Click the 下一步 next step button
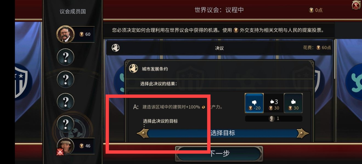This screenshot has width=362, height=164. click(219, 154)
